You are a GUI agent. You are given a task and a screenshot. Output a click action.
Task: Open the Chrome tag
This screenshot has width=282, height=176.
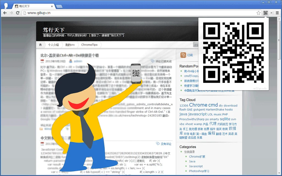198,105
